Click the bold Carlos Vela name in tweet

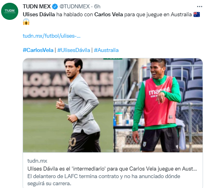(109, 14)
